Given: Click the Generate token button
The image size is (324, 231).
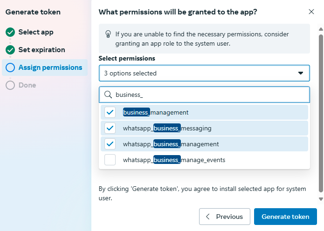Looking at the screenshot, I should coord(285,217).
